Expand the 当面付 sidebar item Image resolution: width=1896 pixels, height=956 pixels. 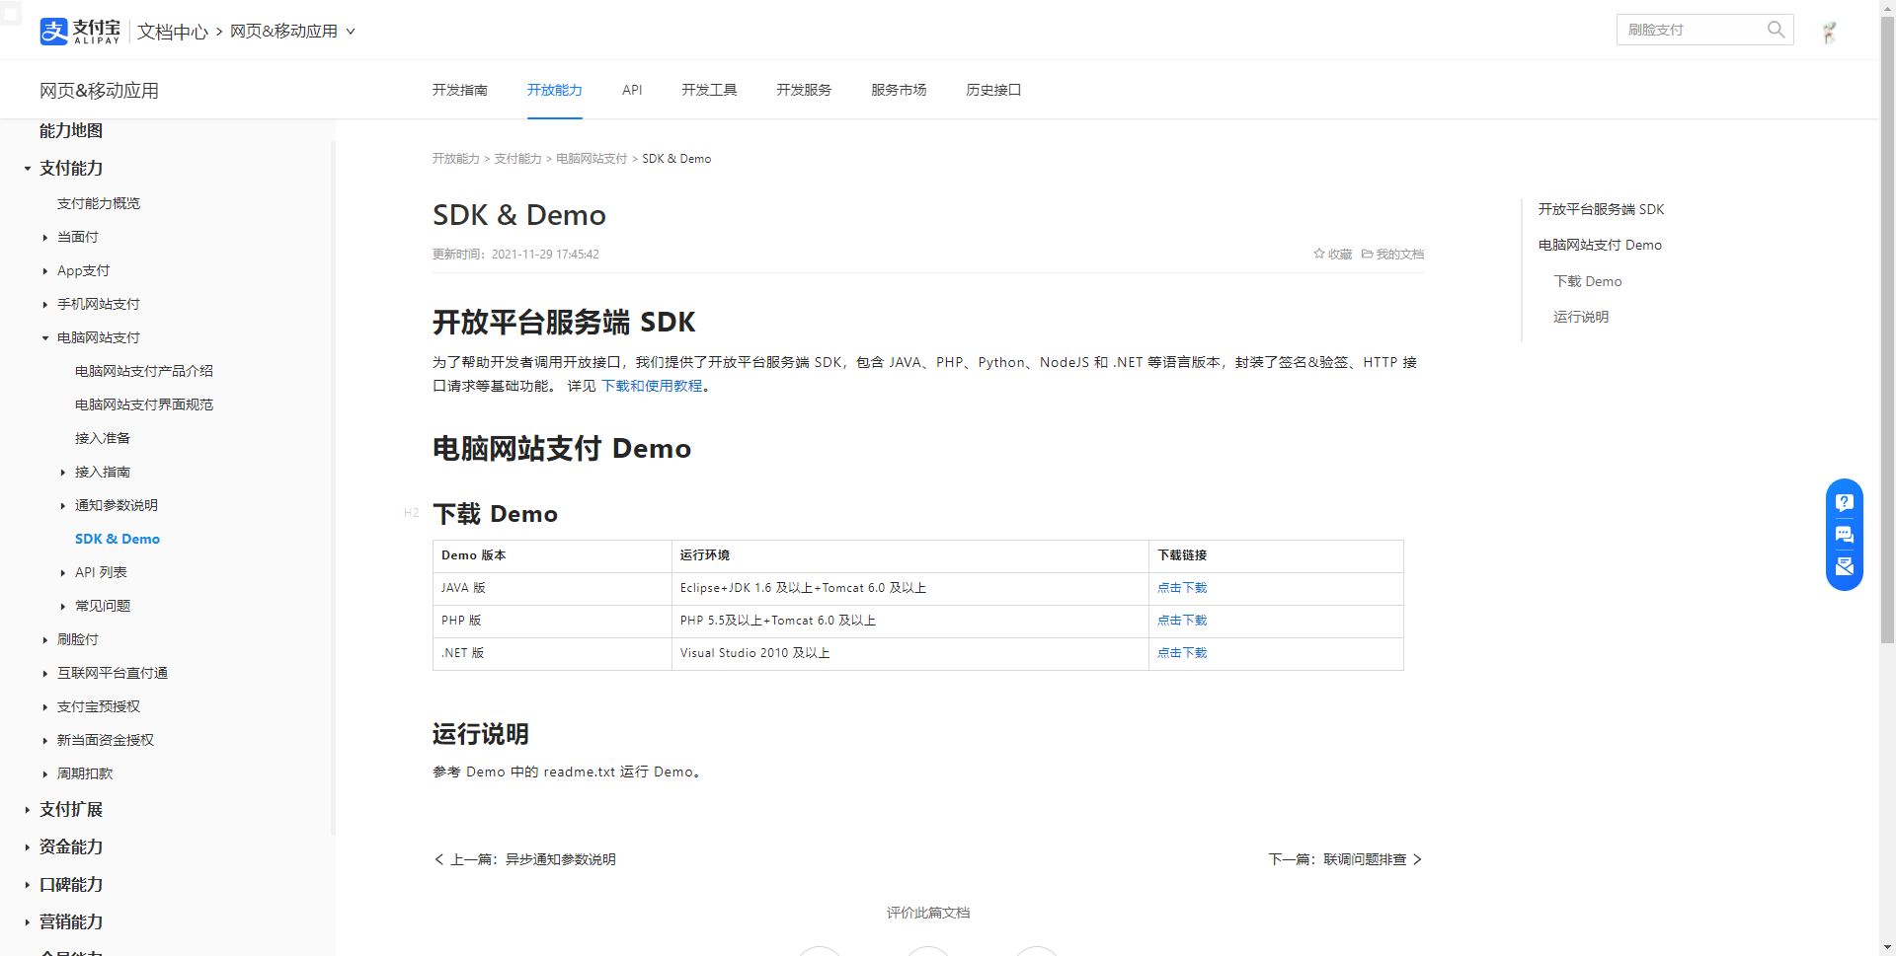(45, 238)
